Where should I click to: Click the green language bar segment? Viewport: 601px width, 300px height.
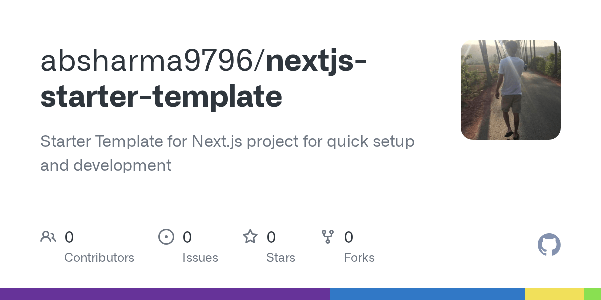point(592,294)
